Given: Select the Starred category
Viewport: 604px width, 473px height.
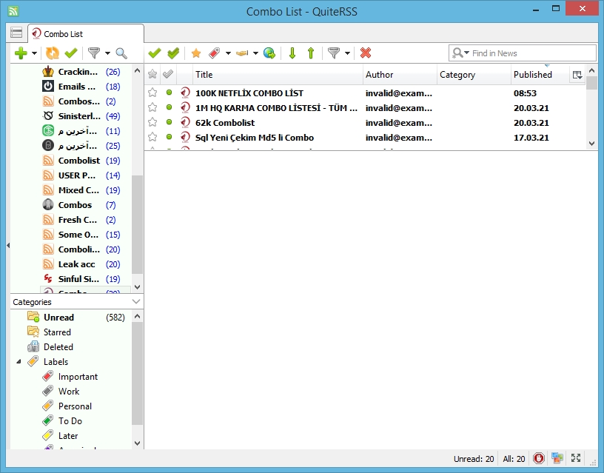Looking at the screenshot, I should (x=57, y=332).
